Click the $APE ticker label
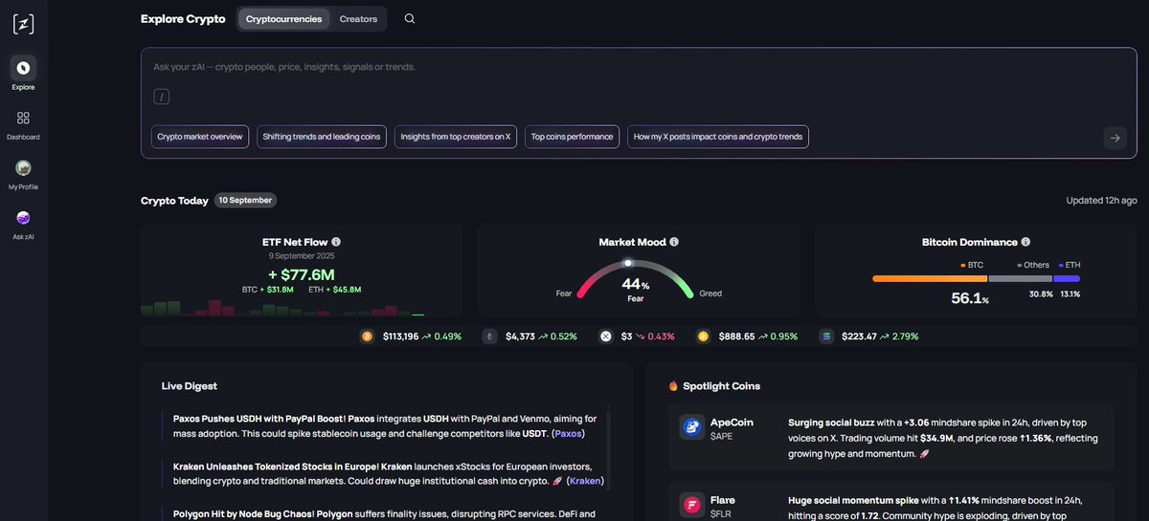This screenshot has width=1149, height=521. pos(721,435)
